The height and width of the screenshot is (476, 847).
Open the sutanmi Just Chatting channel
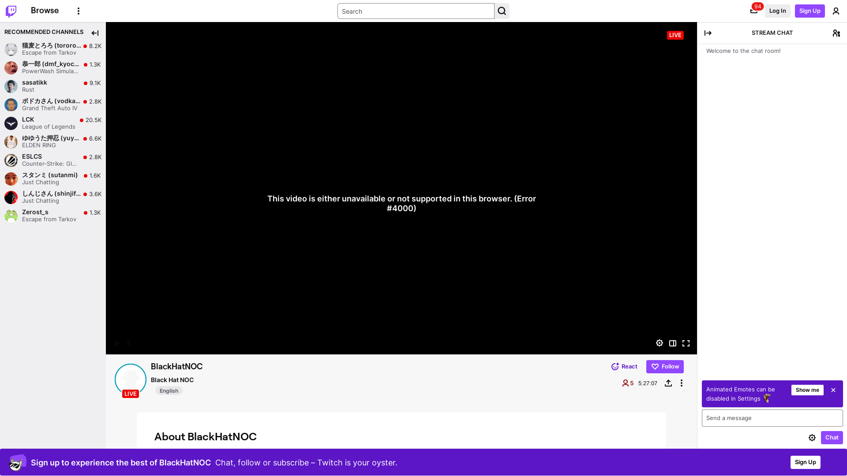pyautogui.click(x=53, y=178)
